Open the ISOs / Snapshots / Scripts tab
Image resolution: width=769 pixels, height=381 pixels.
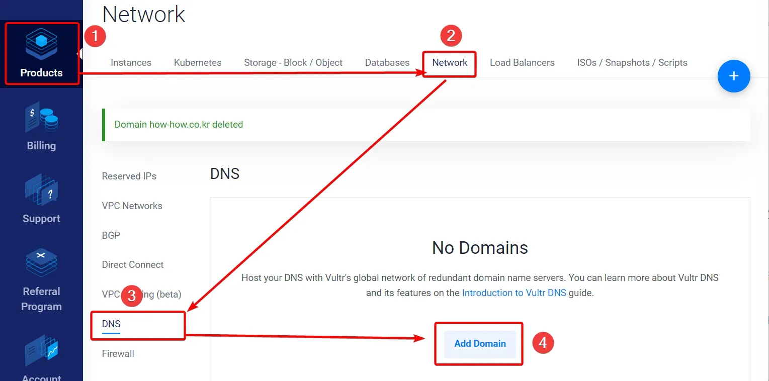(x=632, y=63)
